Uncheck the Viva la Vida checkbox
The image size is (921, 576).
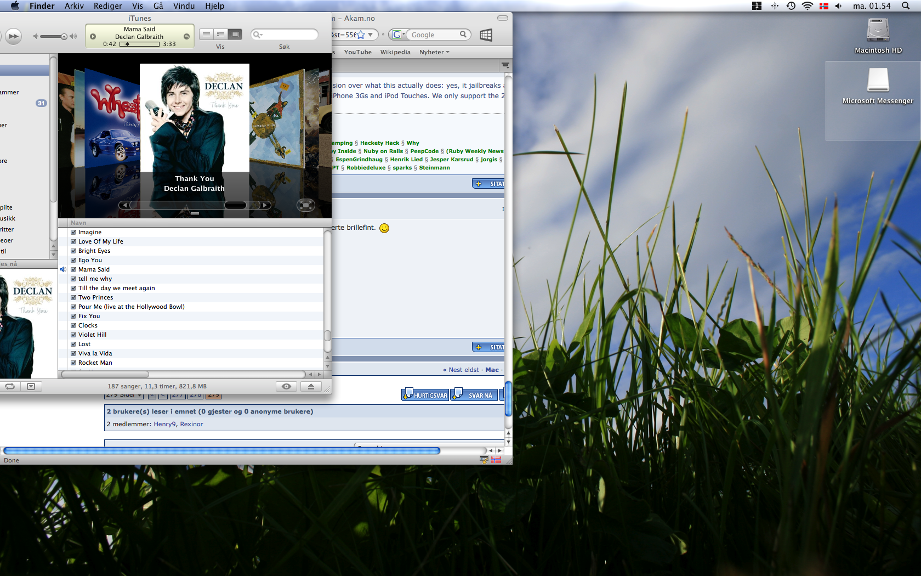73,353
